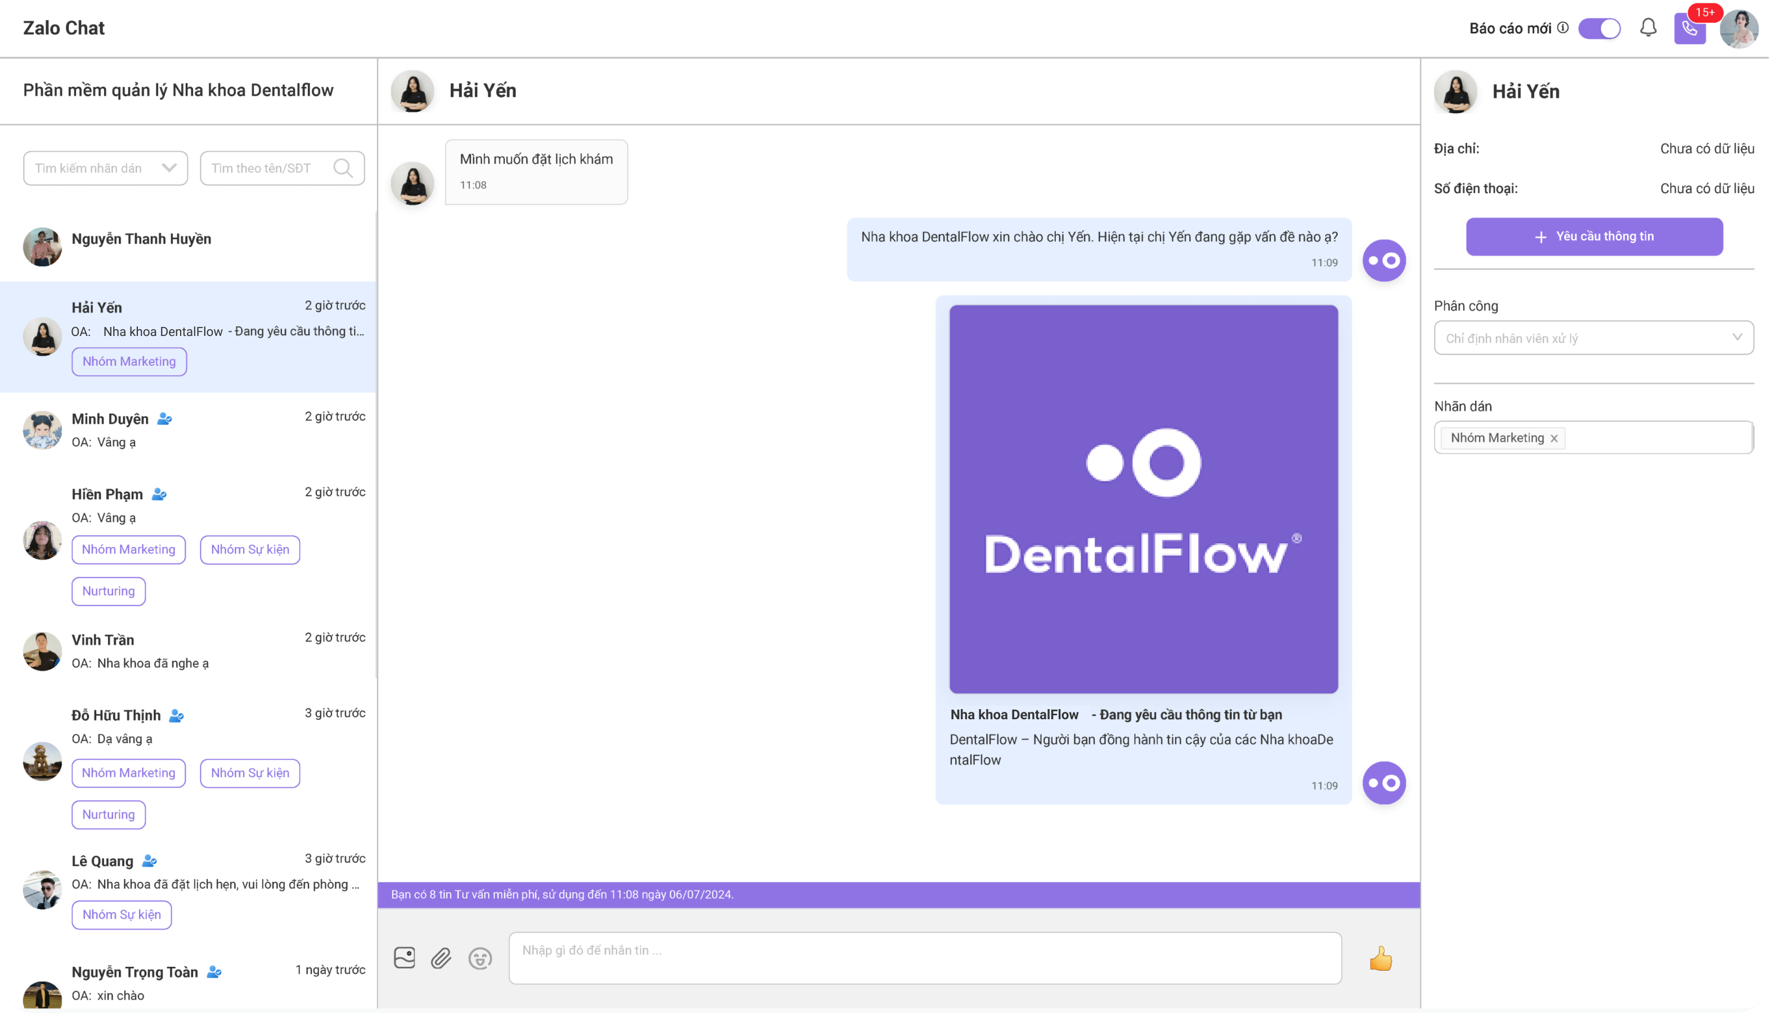Click the Tìm theo tên/SĐT search field
Image resolution: width=1769 pixels, height=1013 pixels.
[283, 168]
